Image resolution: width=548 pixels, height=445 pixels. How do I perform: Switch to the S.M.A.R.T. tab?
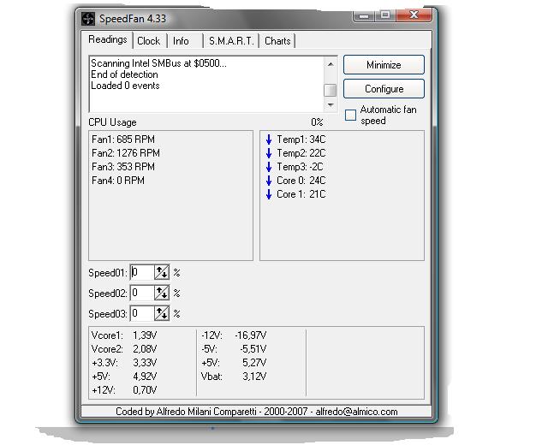coord(231,41)
